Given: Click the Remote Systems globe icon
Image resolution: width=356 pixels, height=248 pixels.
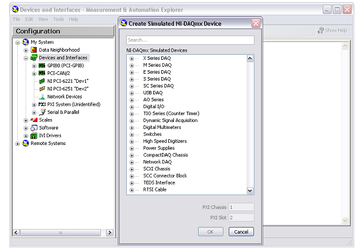Looking at the screenshot, I should pyautogui.click(x=25, y=143).
